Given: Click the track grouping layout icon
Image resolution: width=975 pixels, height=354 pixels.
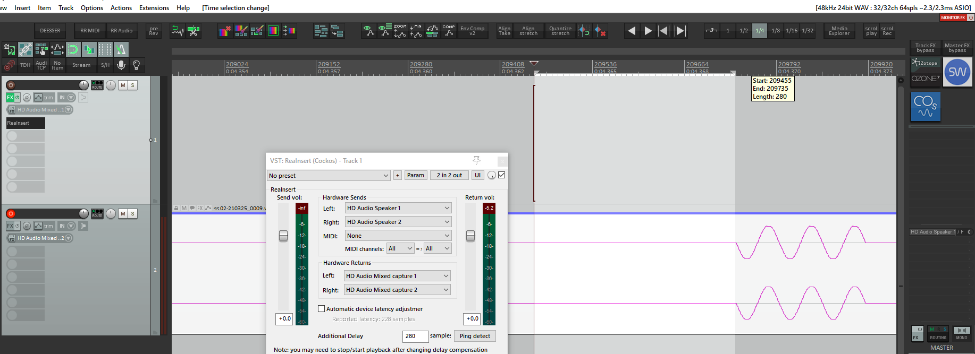Looking at the screenshot, I should click(321, 31).
